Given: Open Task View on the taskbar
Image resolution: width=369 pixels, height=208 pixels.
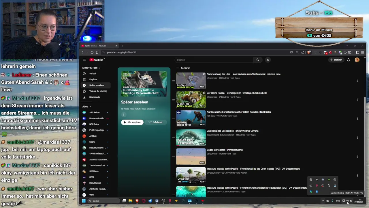Looking at the screenshot, I should [124, 201].
